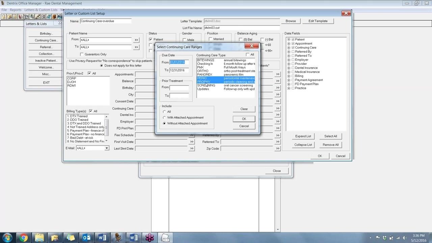The width and height of the screenshot is (432, 243).
Task: Open the Reports menu
Action: coord(16,10)
